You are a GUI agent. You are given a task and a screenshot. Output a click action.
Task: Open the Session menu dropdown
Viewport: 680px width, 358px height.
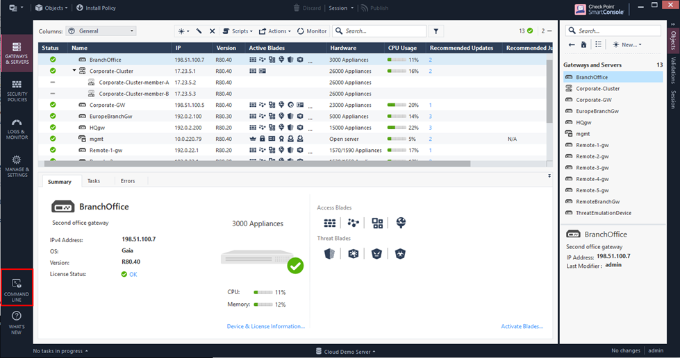pyautogui.click(x=341, y=8)
